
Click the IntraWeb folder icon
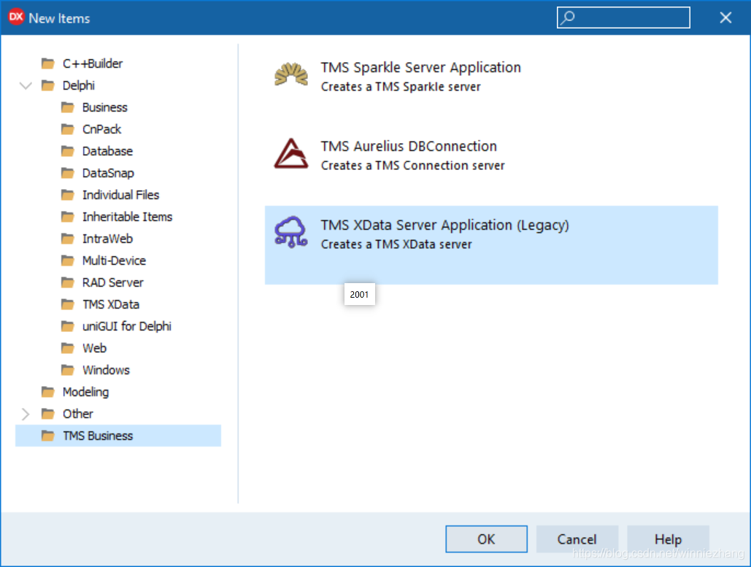[68, 239]
